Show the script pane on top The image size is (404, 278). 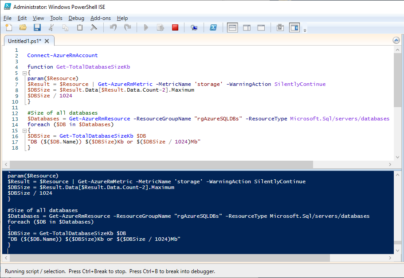232,27
